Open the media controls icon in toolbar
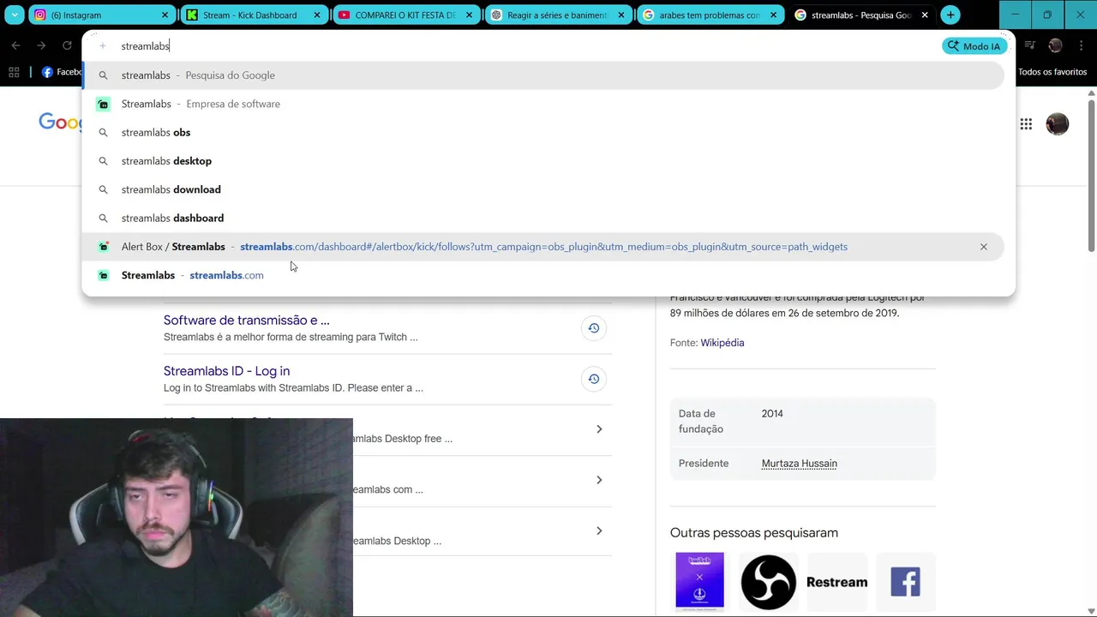The height and width of the screenshot is (617, 1097). (1030, 45)
